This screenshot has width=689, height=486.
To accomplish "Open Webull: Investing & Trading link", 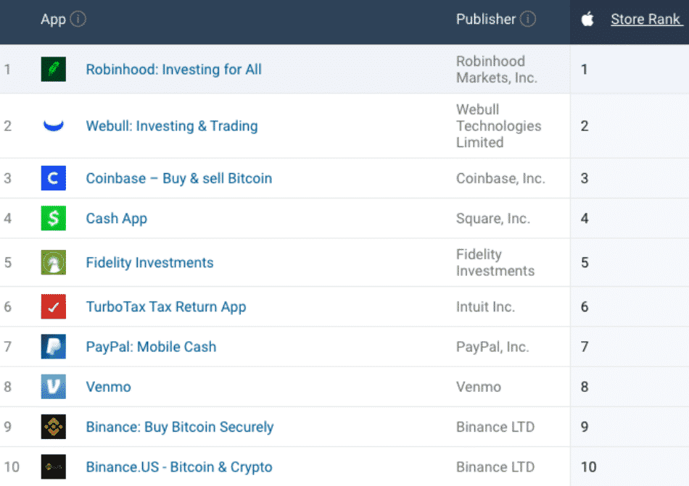I will [171, 126].
